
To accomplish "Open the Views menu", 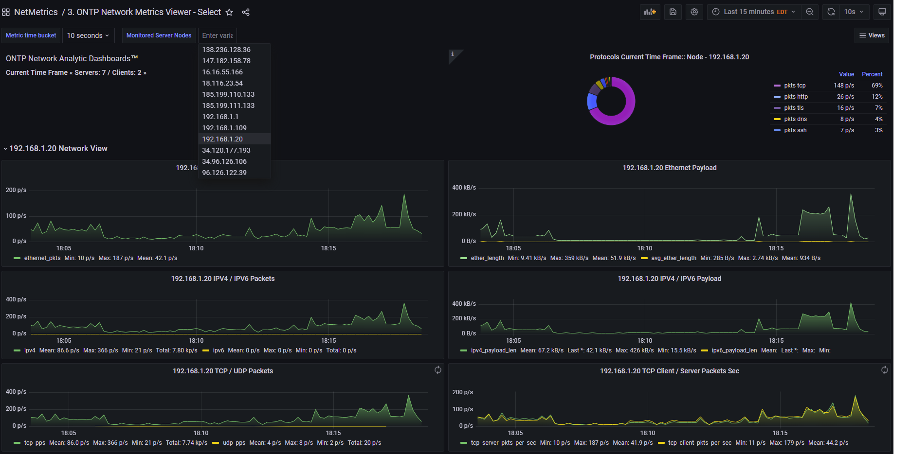I will tap(872, 35).
